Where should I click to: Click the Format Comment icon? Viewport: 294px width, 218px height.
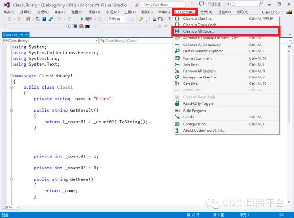point(177,58)
